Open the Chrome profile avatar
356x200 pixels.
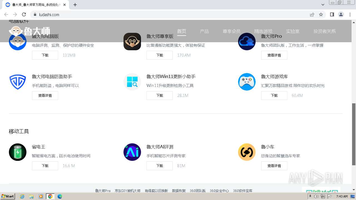coord(341,14)
